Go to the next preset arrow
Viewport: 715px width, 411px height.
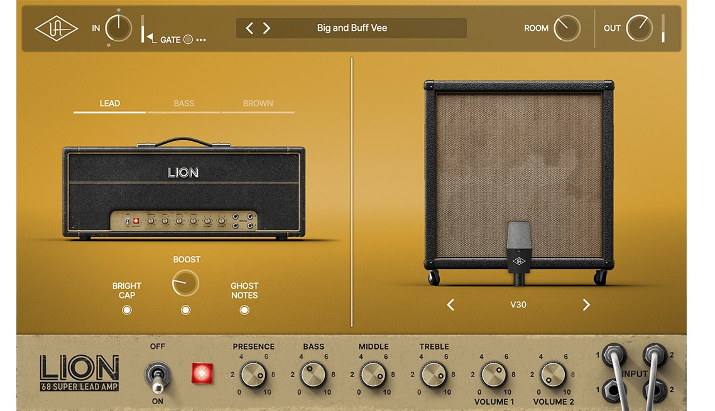coord(267,28)
